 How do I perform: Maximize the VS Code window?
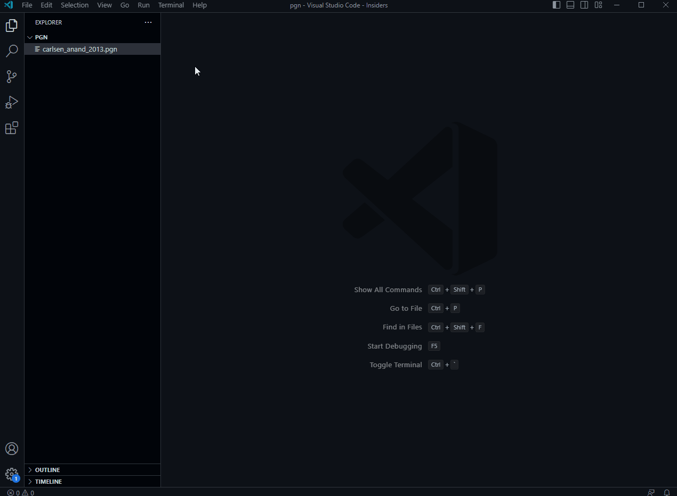[x=641, y=5]
